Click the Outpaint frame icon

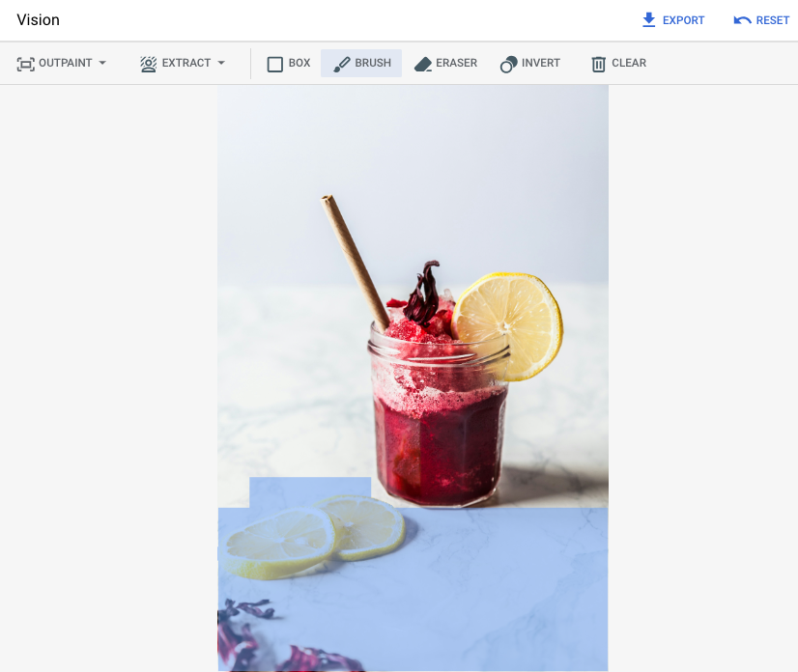[x=24, y=63]
